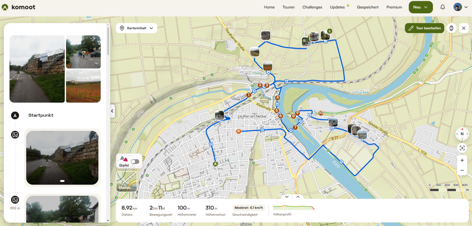Expand the Neu dropdown button
This screenshot has width=472, height=226.
(420, 7)
